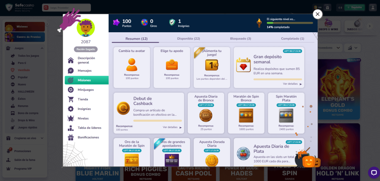
Task: Open the Golden Dragon Hold 'N' Link thumbnail
Action: tap(338, 152)
